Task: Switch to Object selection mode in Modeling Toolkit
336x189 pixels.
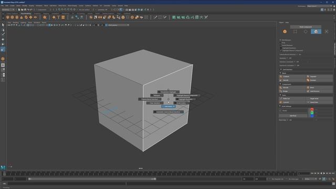Action: [x=285, y=31]
